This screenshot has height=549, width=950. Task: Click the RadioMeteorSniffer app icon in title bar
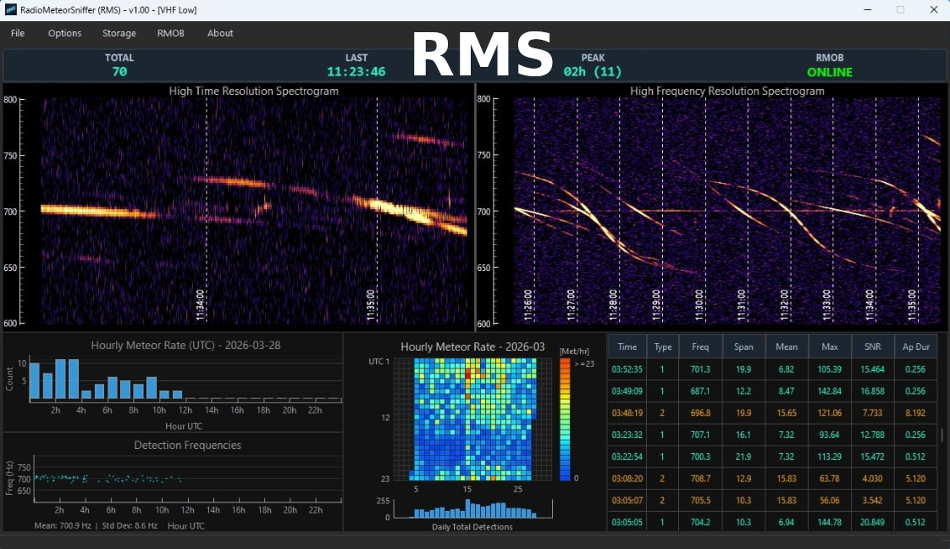pos(11,9)
